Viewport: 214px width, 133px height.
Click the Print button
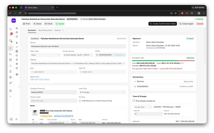coord(26,24)
